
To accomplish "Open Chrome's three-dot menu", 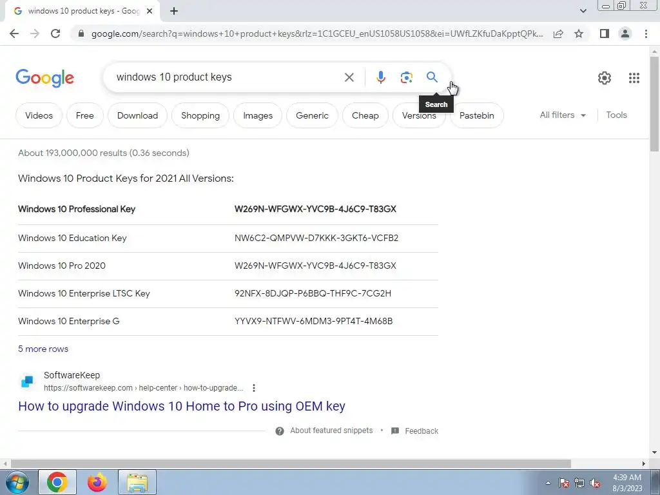I will pyautogui.click(x=646, y=34).
